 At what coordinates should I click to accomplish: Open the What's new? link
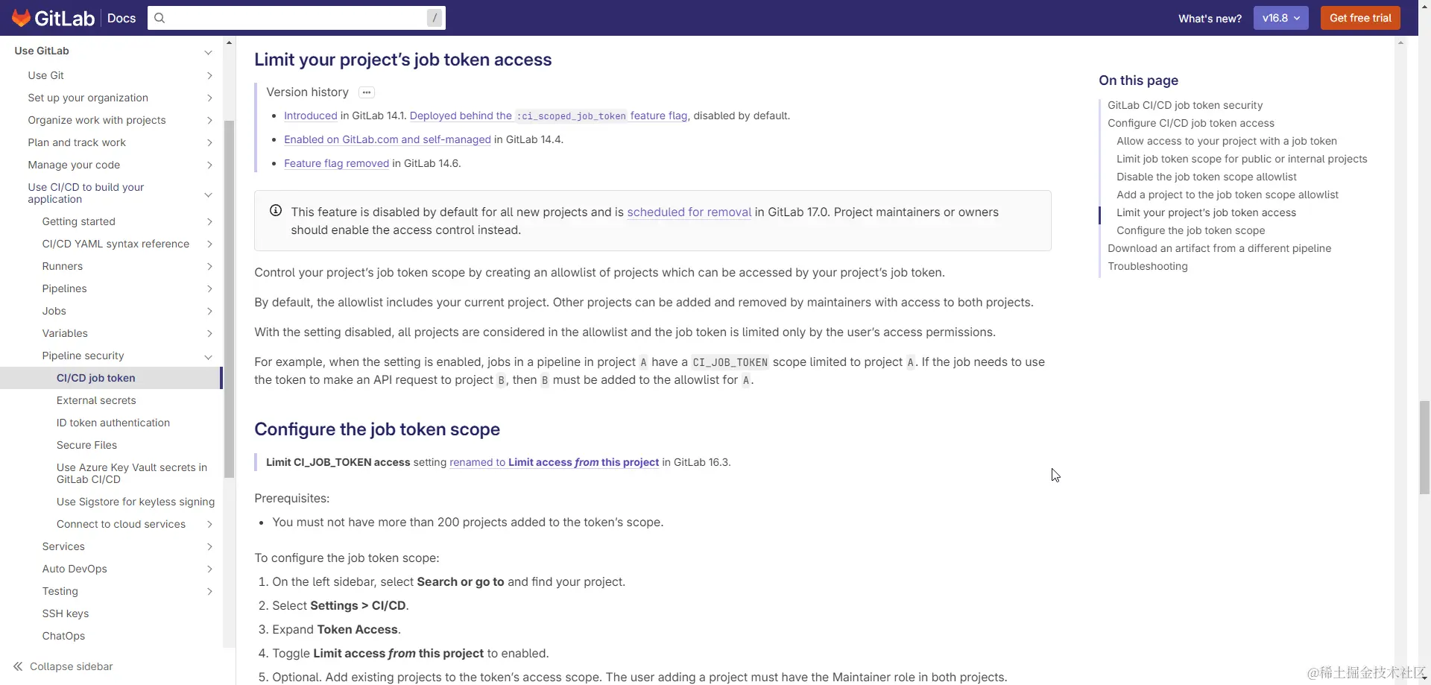pos(1209,18)
